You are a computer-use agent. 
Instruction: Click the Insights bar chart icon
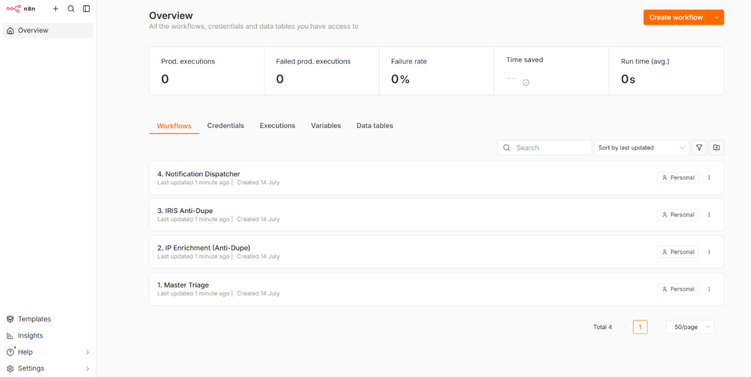(x=10, y=335)
